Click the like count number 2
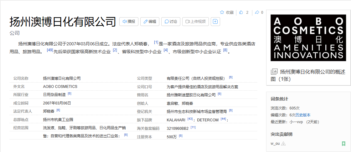Image resolution: width=351 pixels, height=152 pixels. pos(247,13)
